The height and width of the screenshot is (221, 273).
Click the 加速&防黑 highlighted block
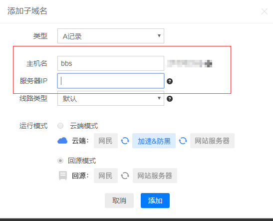coord(154,141)
